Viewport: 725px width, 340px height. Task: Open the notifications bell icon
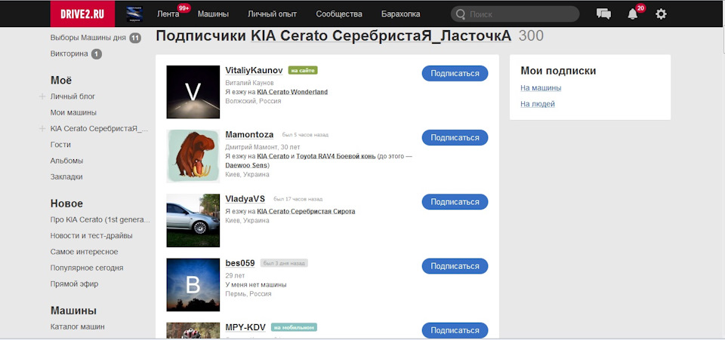tap(633, 14)
